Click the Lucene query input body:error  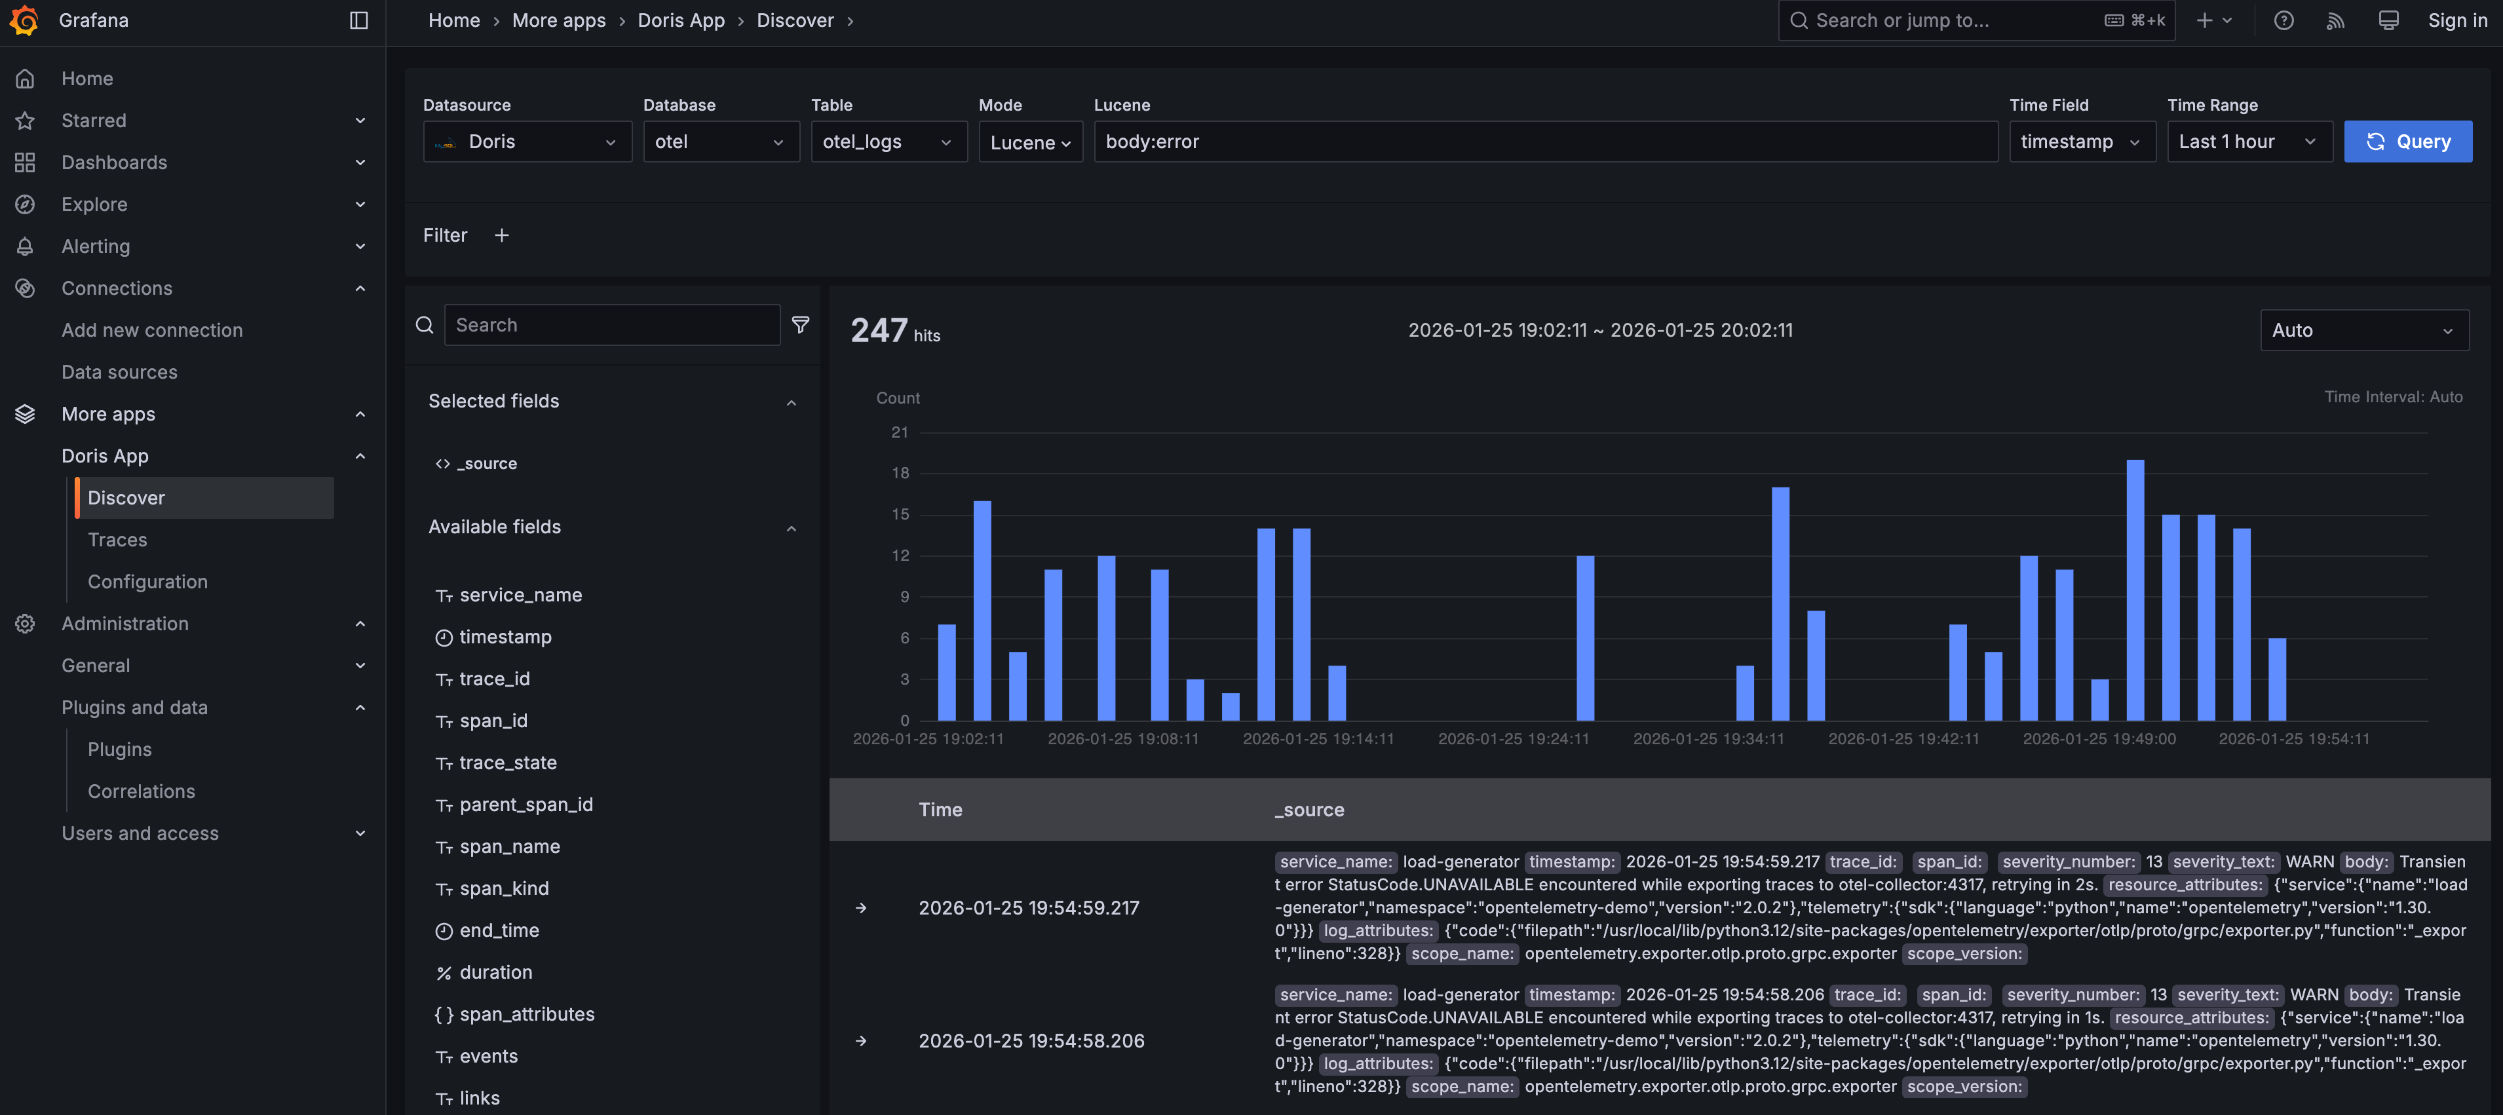click(x=1545, y=142)
